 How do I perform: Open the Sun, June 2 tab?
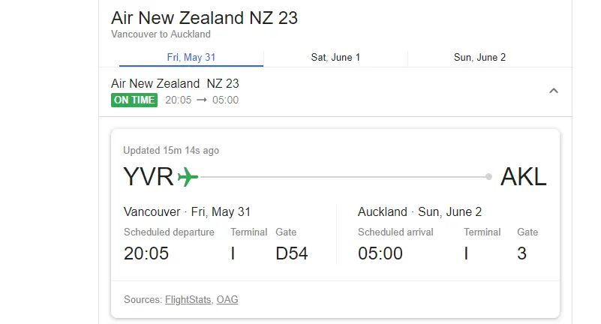pyautogui.click(x=479, y=58)
